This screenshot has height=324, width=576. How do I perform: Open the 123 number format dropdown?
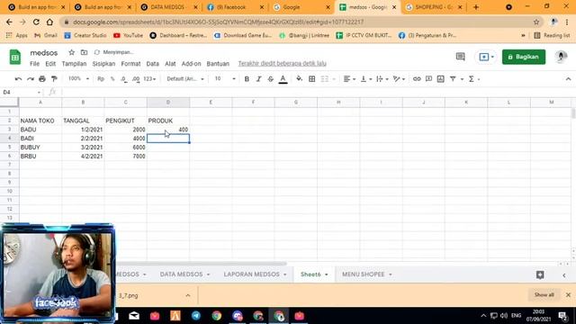pos(149,79)
